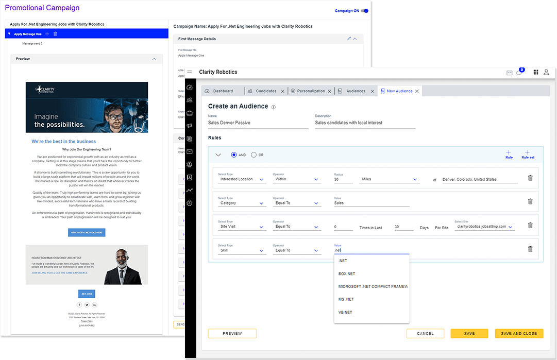557x360 pixels.
Task: Open the mail envelope icon in top header
Action: click(x=510, y=73)
